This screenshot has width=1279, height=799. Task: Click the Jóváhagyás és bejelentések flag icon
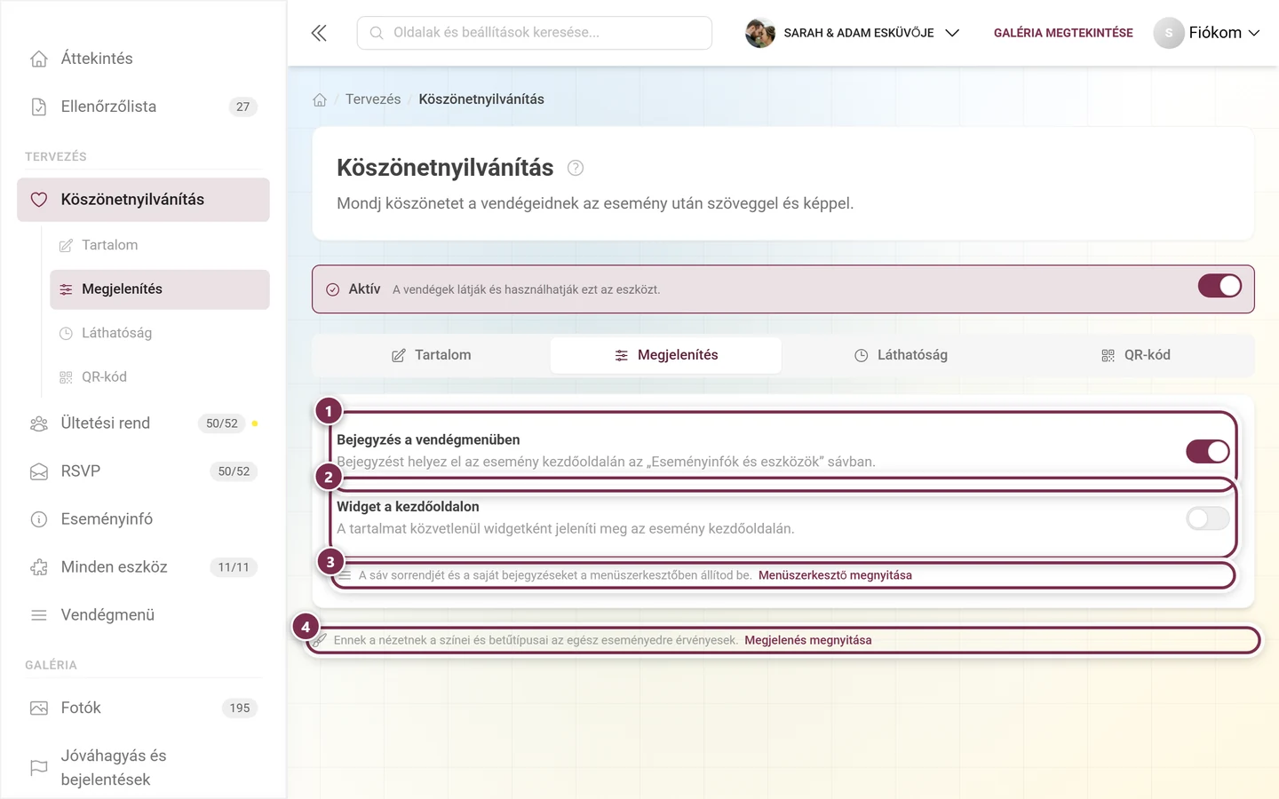(39, 767)
